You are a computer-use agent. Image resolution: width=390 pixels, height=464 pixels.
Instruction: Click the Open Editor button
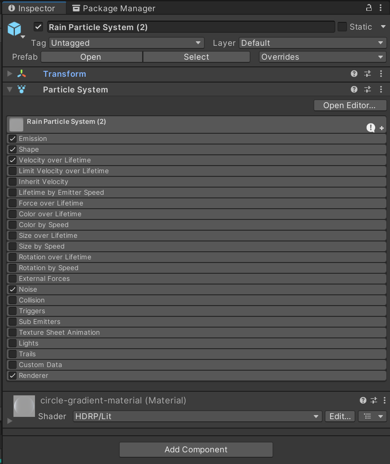click(x=350, y=105)
